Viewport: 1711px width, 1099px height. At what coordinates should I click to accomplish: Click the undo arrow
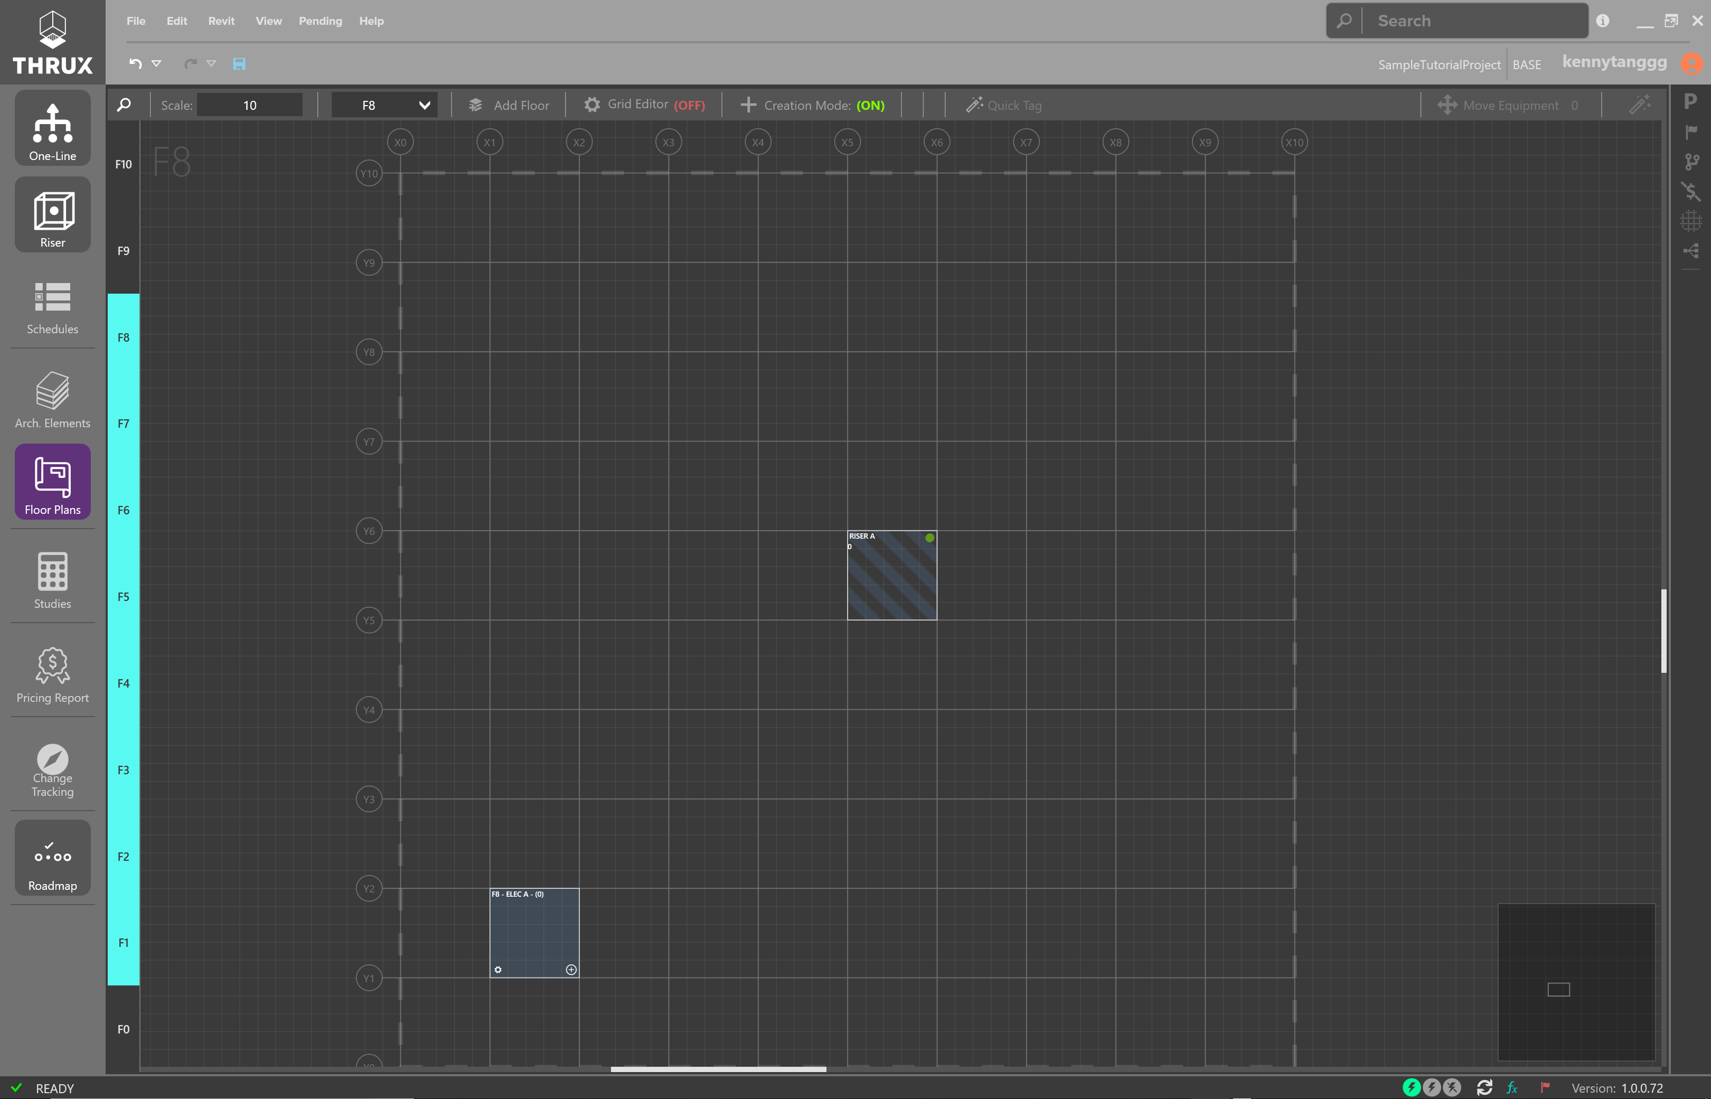tap(136, 63)
